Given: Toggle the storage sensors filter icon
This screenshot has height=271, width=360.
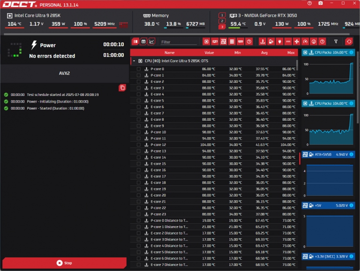Looking at the screenshot, I should (x=232, y=42).
